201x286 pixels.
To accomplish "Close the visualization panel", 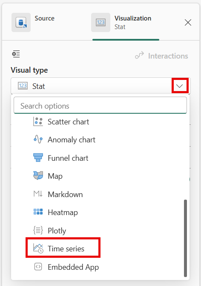I will click(x=188, y=23).
